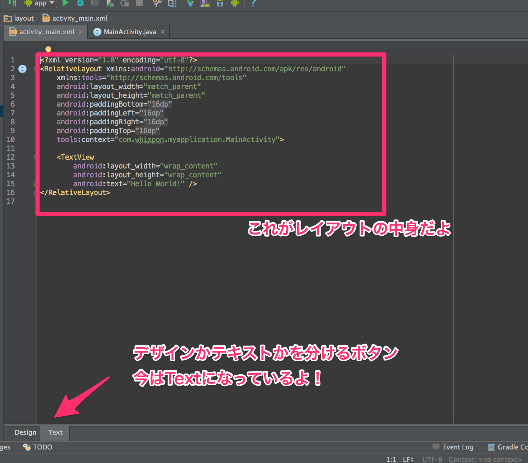Click the Context no context status entry
The width and height of the screenshot is (528, 463).
point(485,459)
